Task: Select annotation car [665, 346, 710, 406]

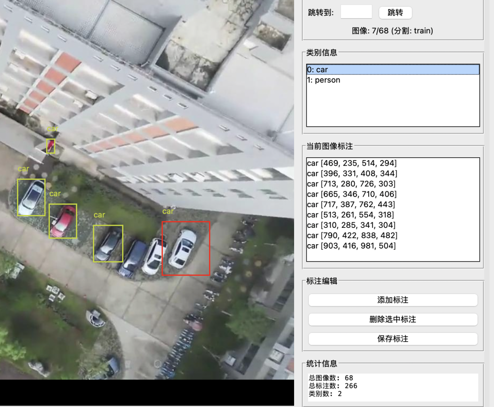Action: (351, 194)
